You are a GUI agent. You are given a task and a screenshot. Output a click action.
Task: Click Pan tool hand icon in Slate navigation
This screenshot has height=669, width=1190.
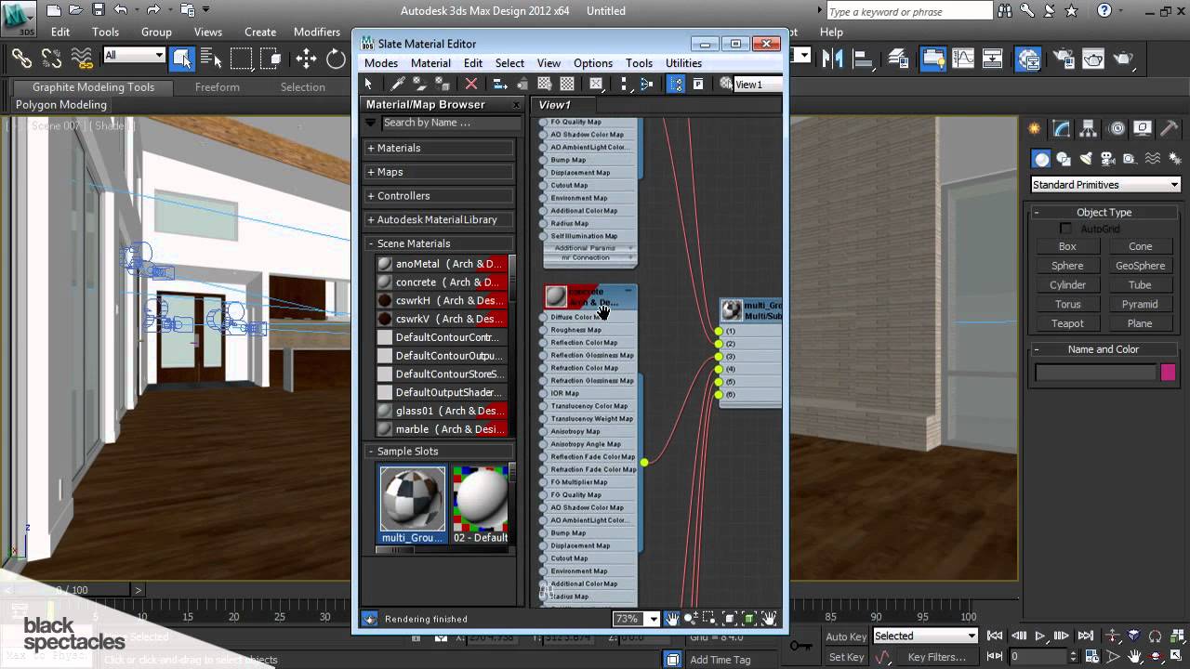click(671, 619)
